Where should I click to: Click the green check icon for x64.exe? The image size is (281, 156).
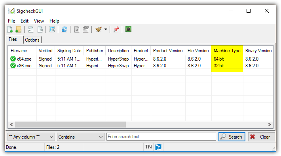click(13, 59)
